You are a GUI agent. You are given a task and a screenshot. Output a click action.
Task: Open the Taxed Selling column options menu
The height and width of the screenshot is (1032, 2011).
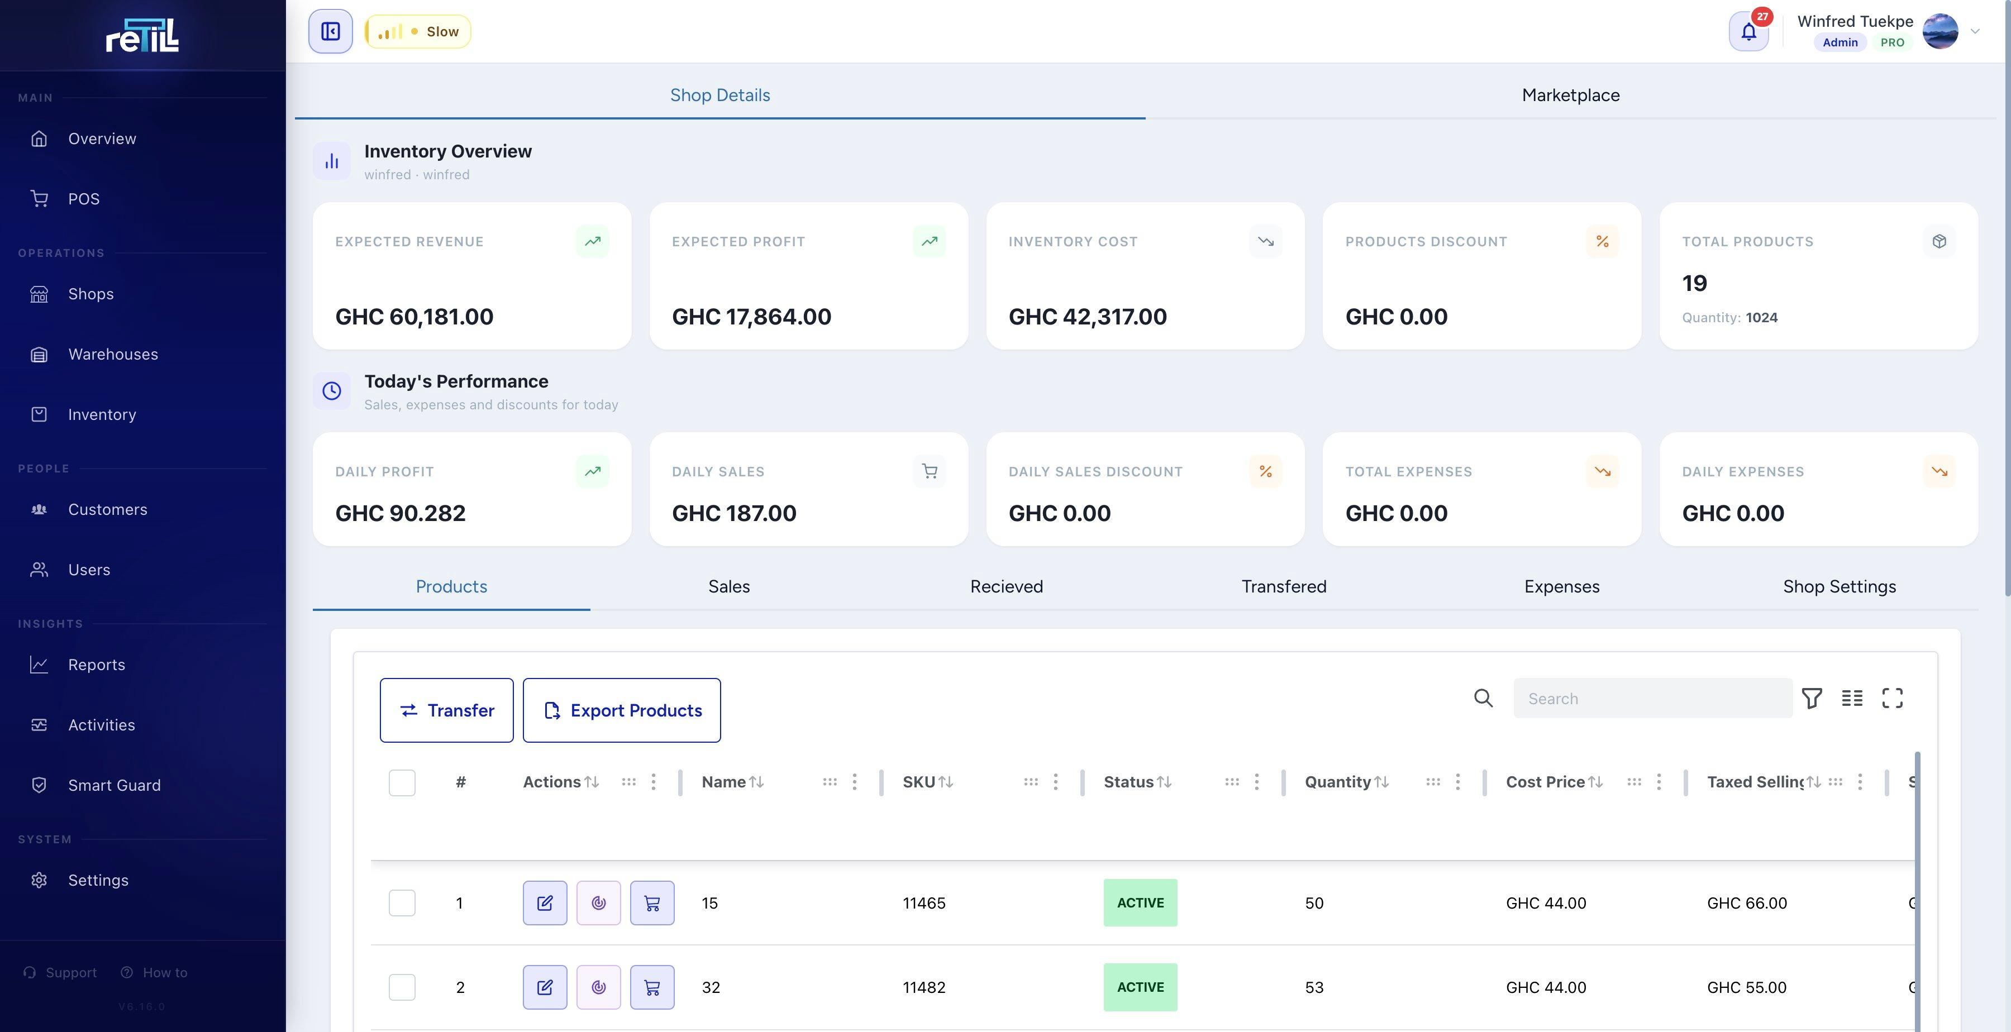(x=1860, y=781)
